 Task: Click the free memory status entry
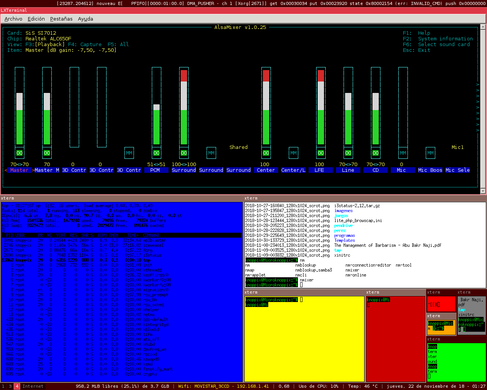click(x=122, y=387)
